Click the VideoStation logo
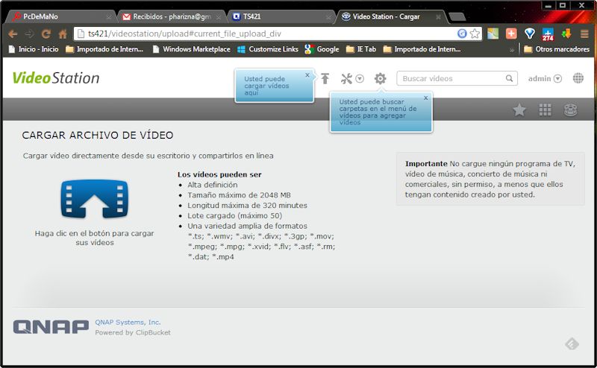 pos(56,78)
